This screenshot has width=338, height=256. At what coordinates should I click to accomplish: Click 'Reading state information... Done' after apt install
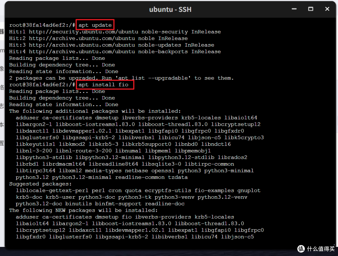pyautogui.click(x=64, y=105)
